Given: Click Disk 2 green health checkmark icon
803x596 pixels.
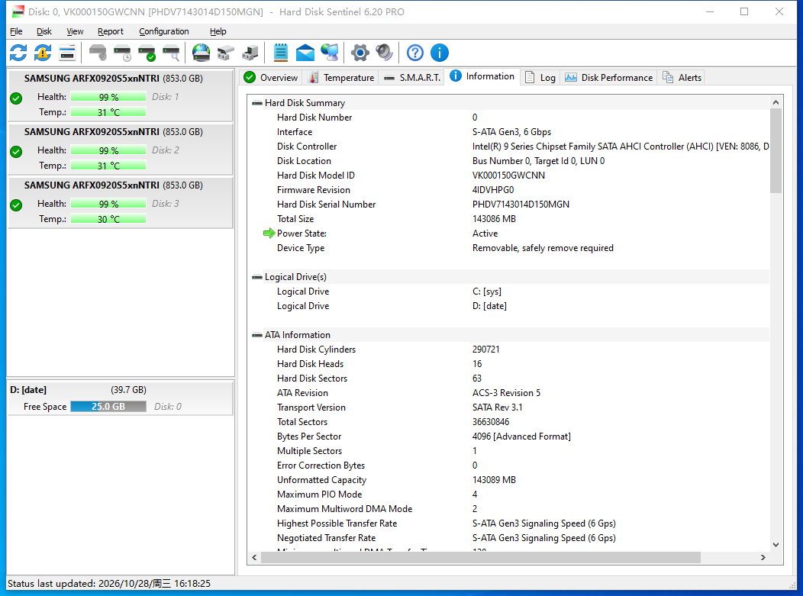Looking at the screenshot, I should click(16, 152).
